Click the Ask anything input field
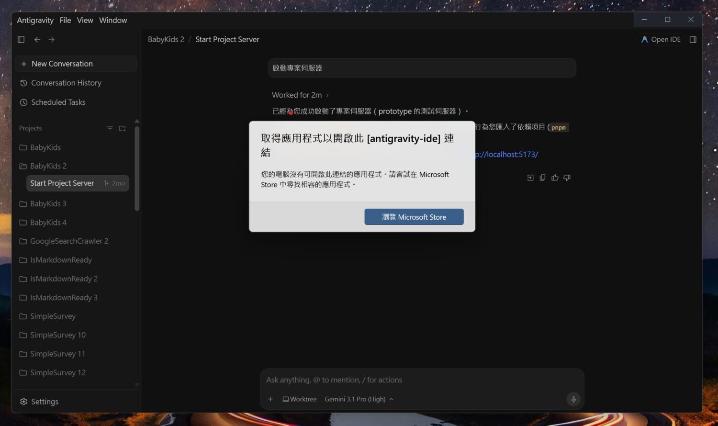Screen dimensions: 718x426 point(422,380)
